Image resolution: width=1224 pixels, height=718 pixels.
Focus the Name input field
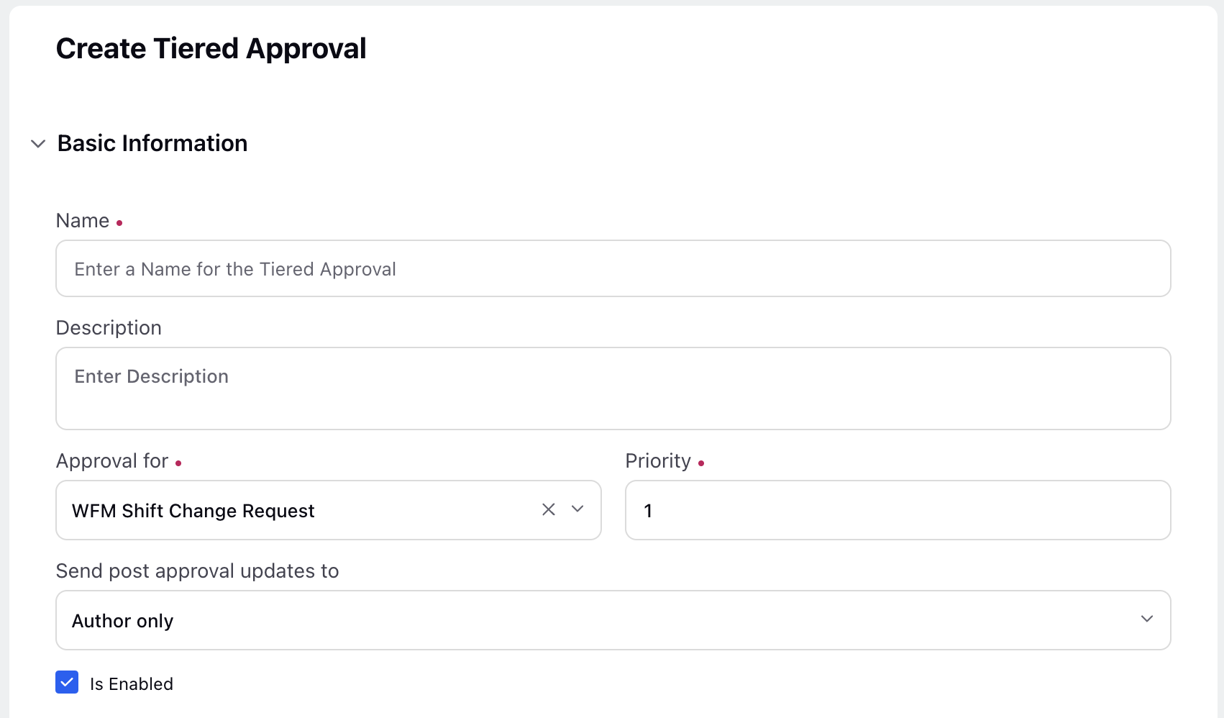point(613,268)
